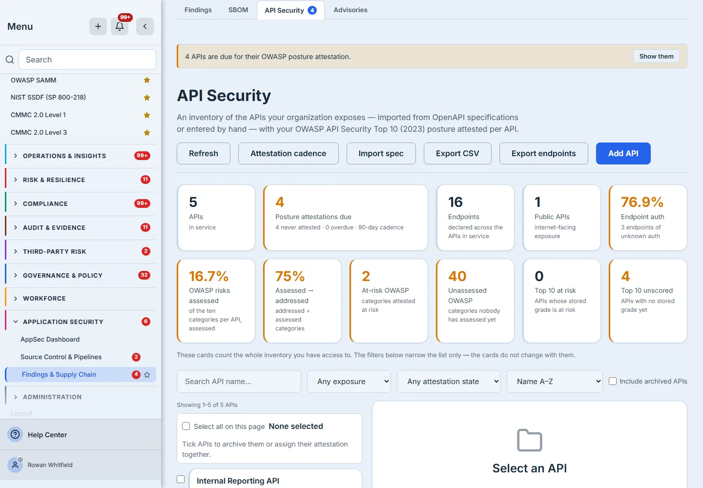
Task: Expand the Compliance section
Action: click(81, 204)
